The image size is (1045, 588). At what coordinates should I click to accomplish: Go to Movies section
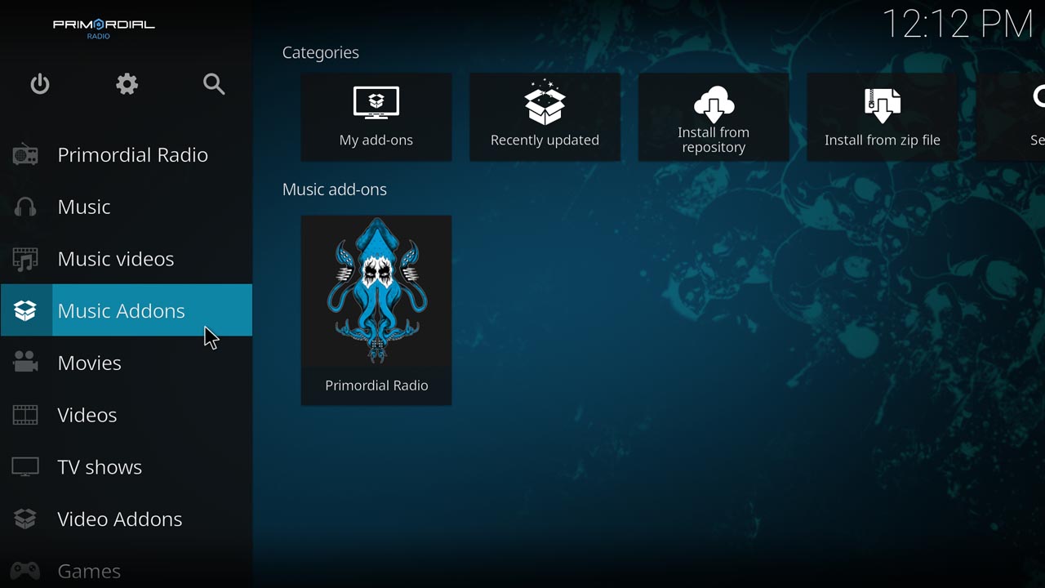click(126, 363)
